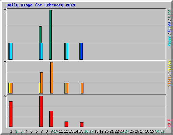The width and height of the screenshot is (173, 135).
Task: Click green day '9' on the x-axis
Action: point(52,131)
